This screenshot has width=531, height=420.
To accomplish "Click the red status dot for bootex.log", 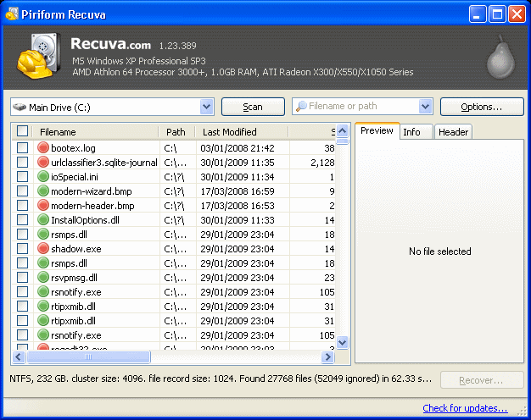I will coord(43,148).
